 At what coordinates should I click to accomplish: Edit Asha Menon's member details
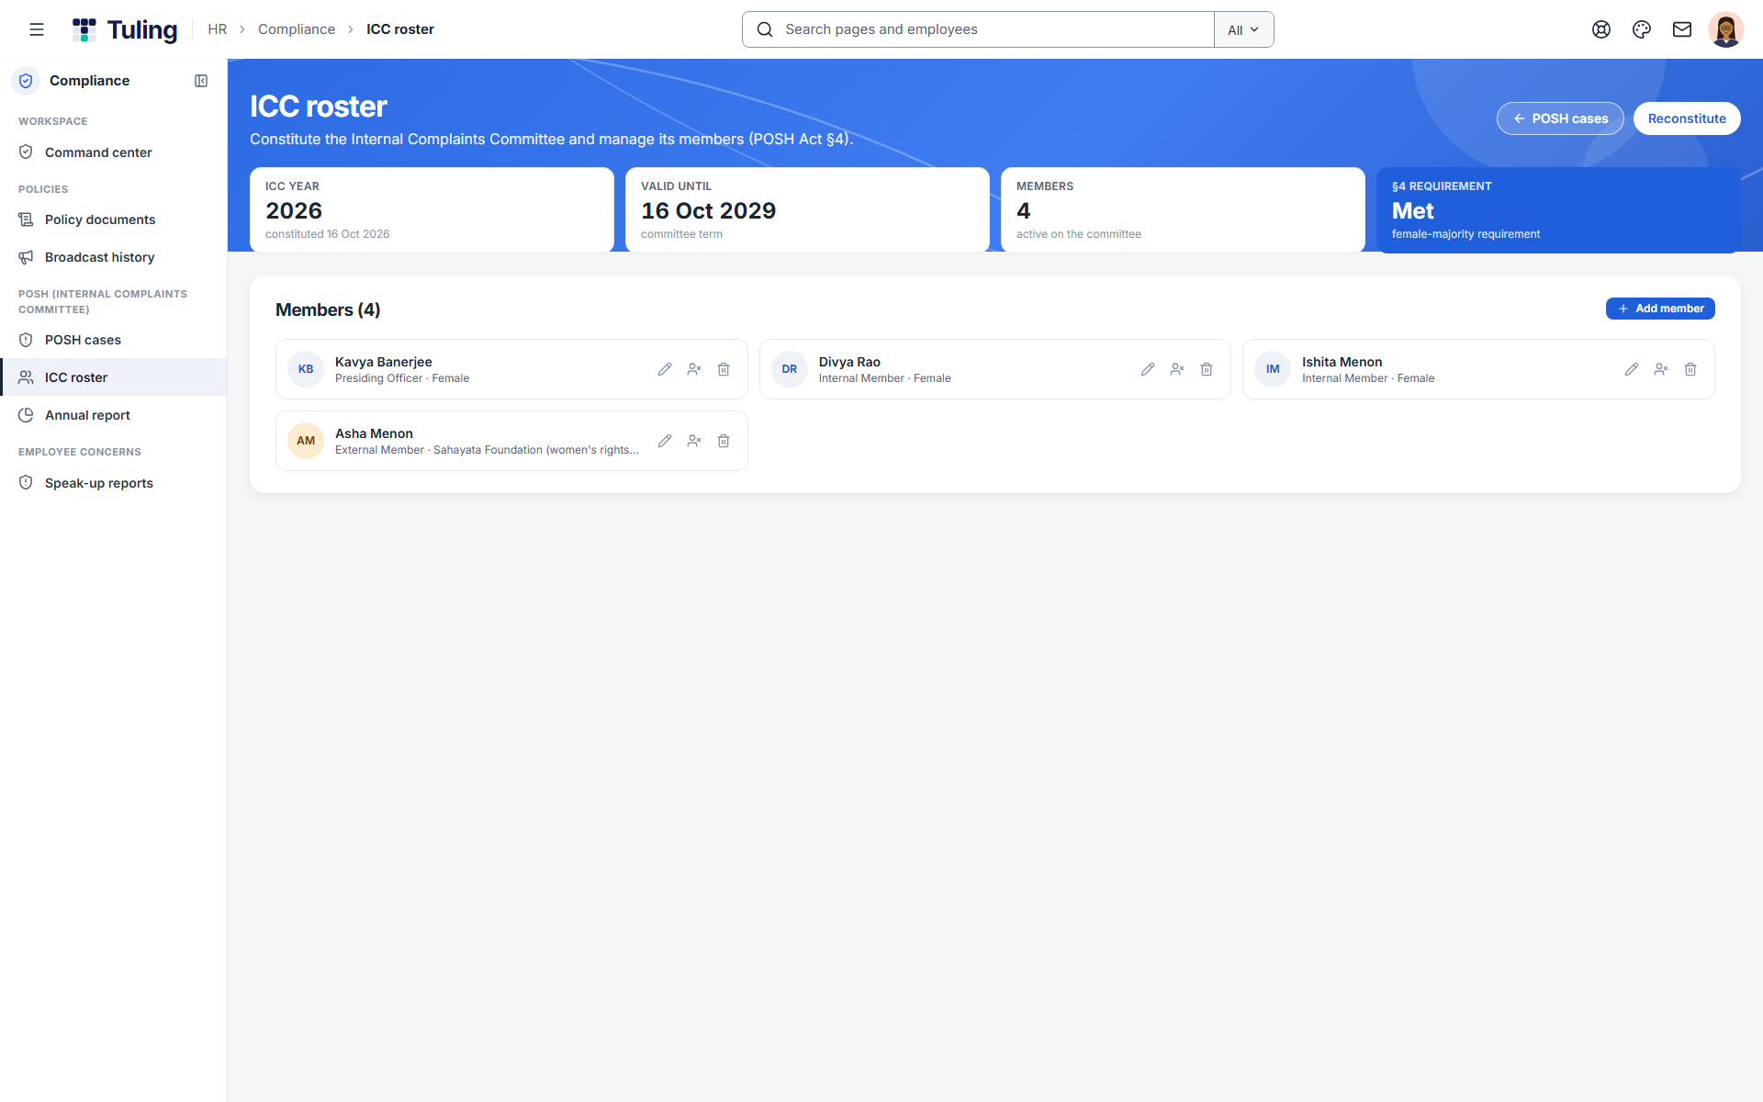665,441
